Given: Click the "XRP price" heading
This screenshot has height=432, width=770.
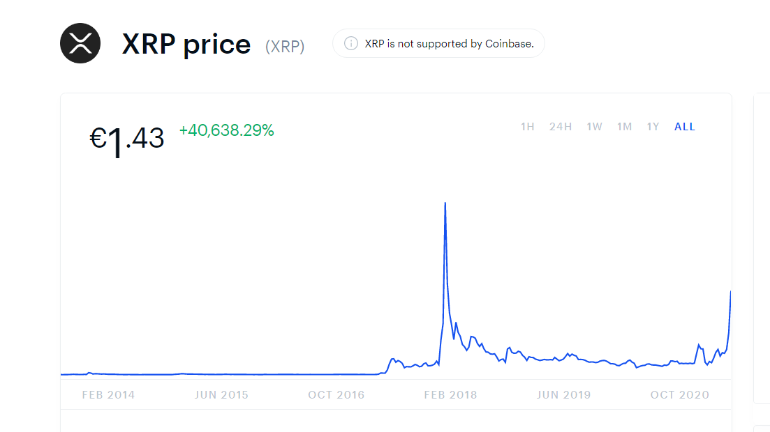Looking at the screenshot, I should tap(186, 44).
